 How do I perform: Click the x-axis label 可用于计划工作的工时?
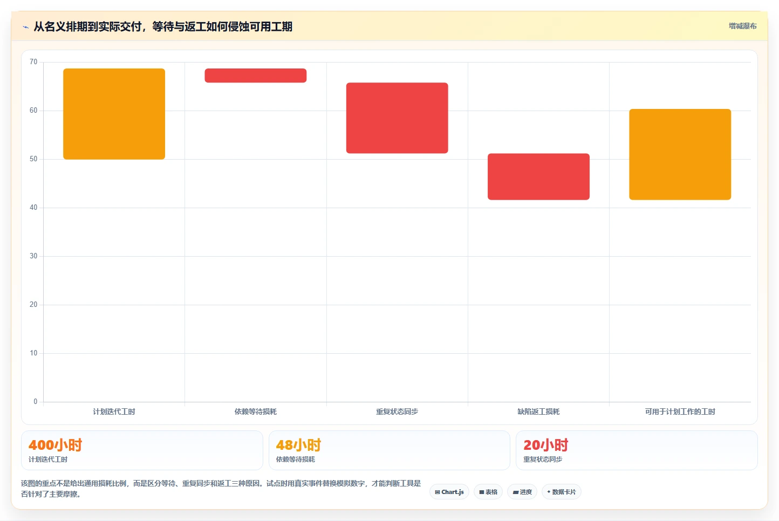(x=680, y=412)
